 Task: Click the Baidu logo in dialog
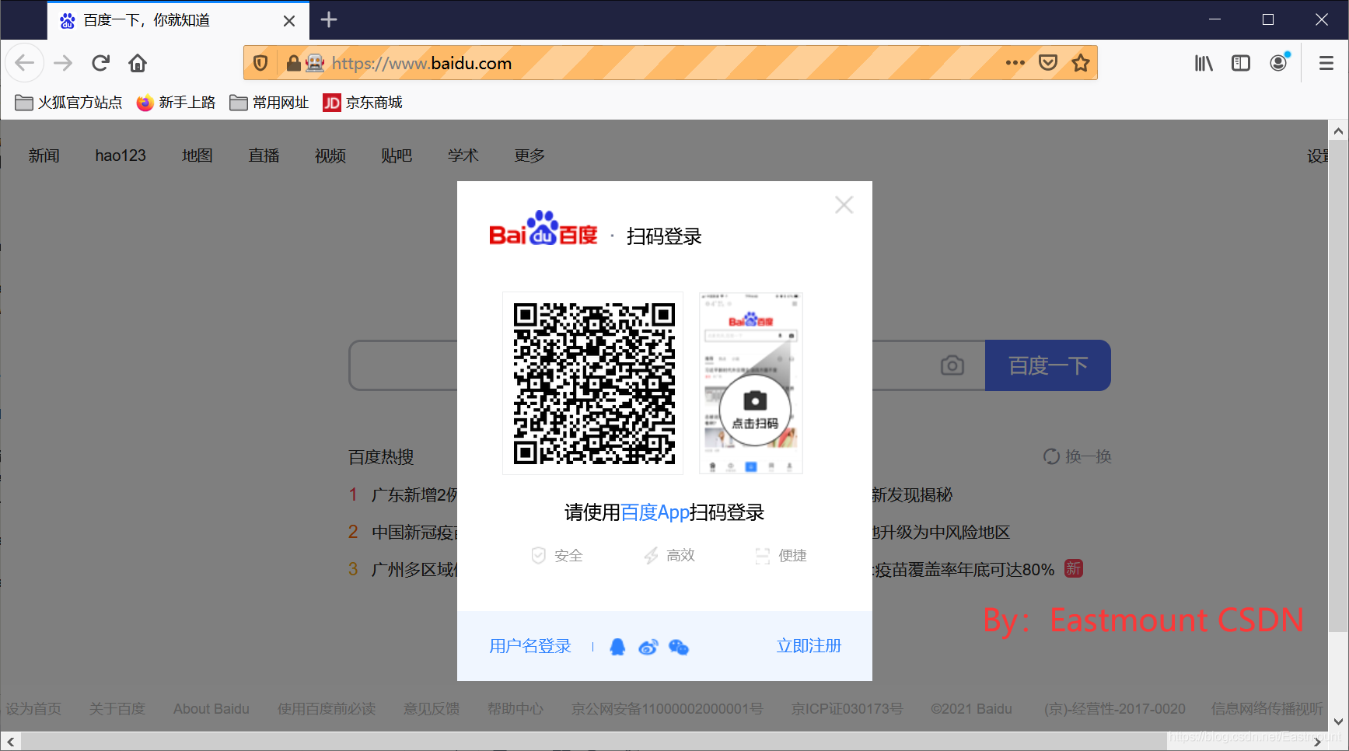(x=543, y=228)
